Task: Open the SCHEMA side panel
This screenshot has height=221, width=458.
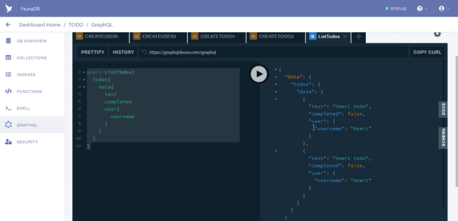Action: pos(443,138)
